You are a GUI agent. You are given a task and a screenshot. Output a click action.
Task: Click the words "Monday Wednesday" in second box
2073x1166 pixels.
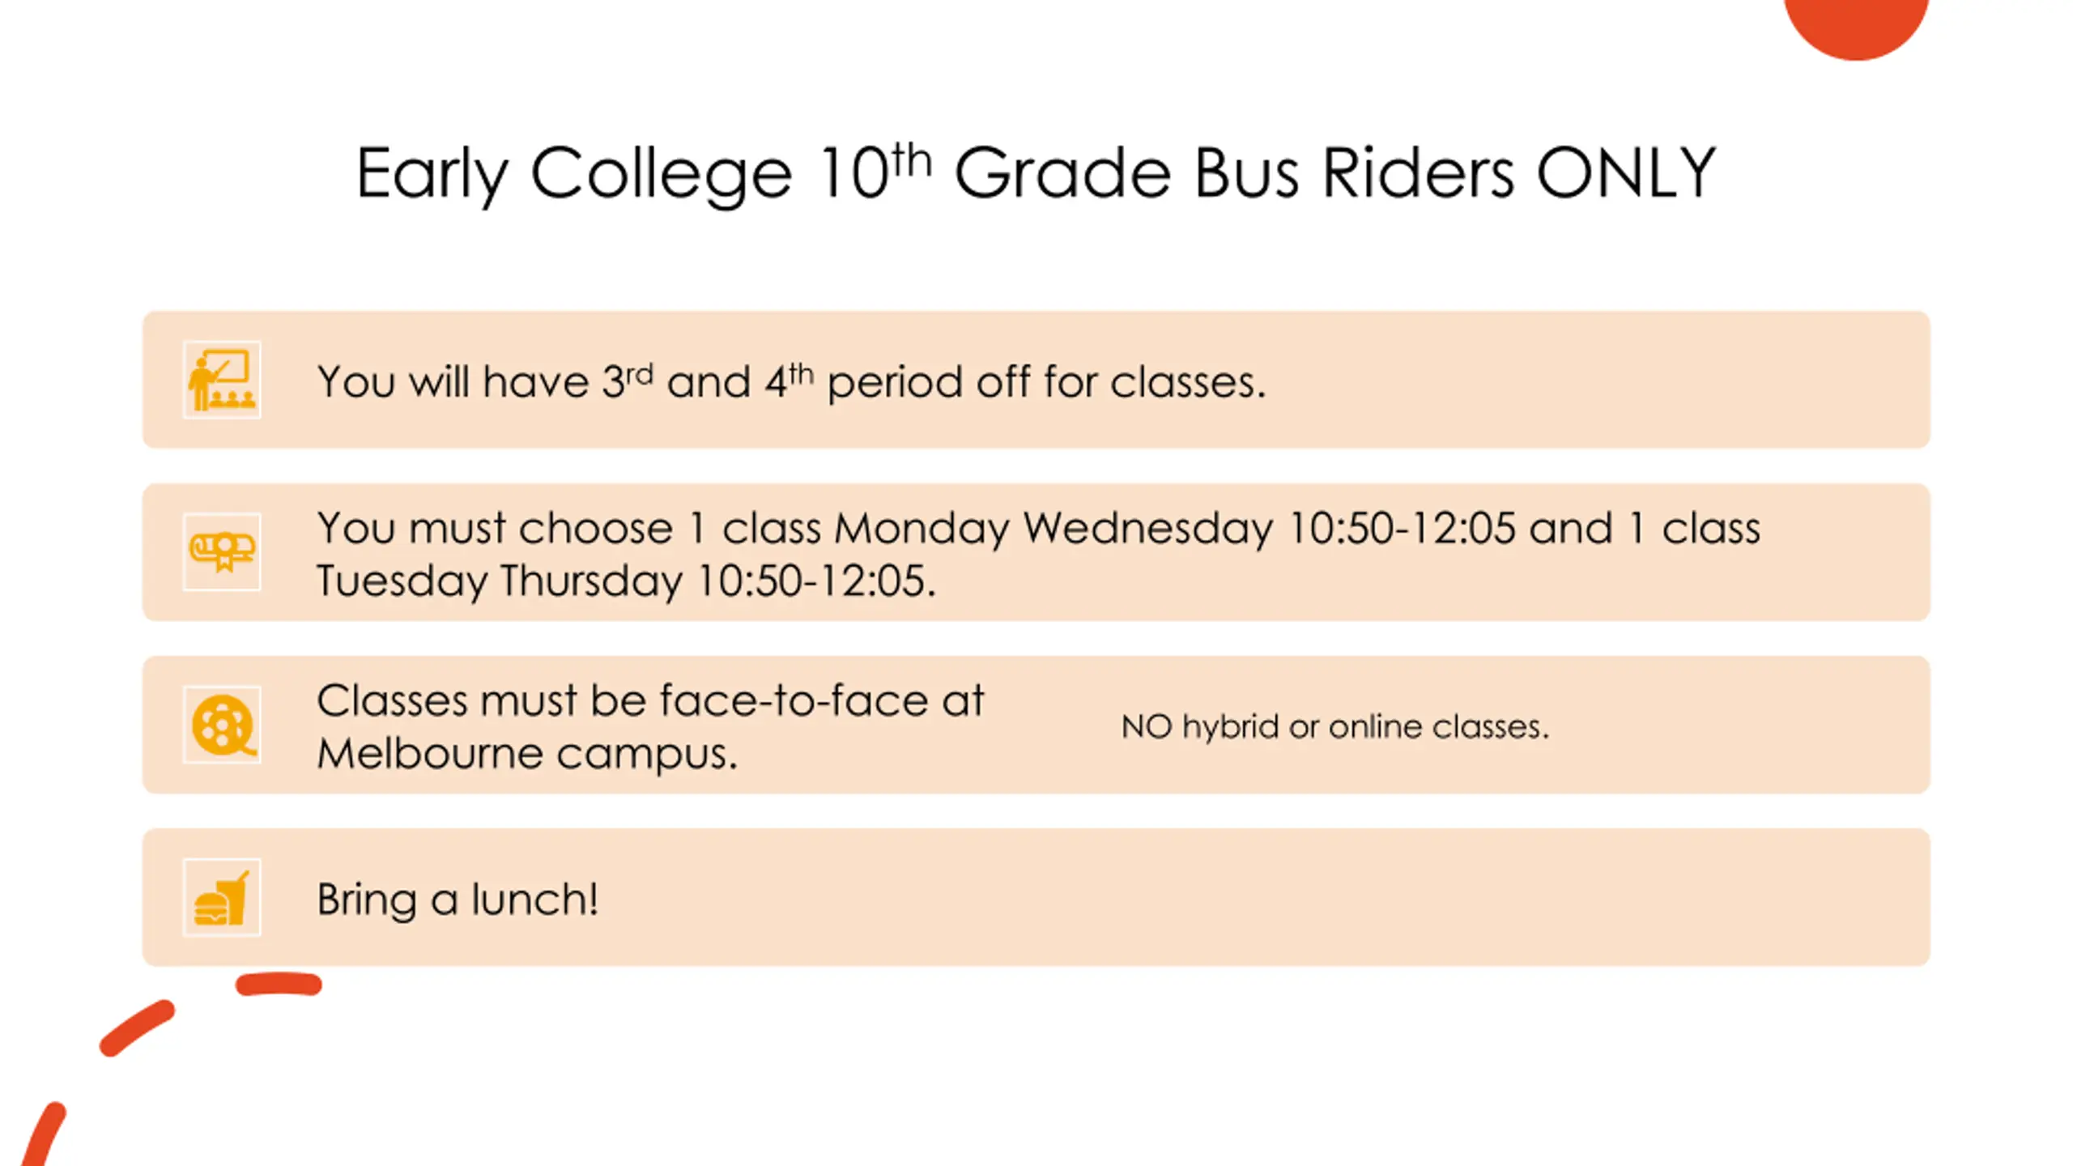click(x=1053, y=529)
